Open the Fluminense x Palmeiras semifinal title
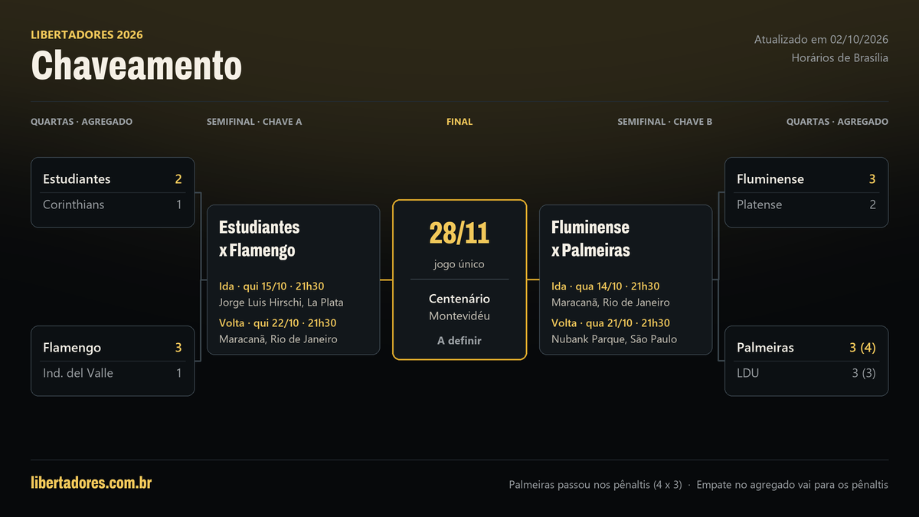919x517 pixels. pos(590,238)
